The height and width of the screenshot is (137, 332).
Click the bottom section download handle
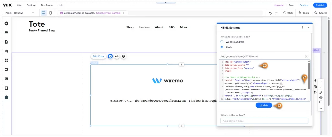coord(182,126)
